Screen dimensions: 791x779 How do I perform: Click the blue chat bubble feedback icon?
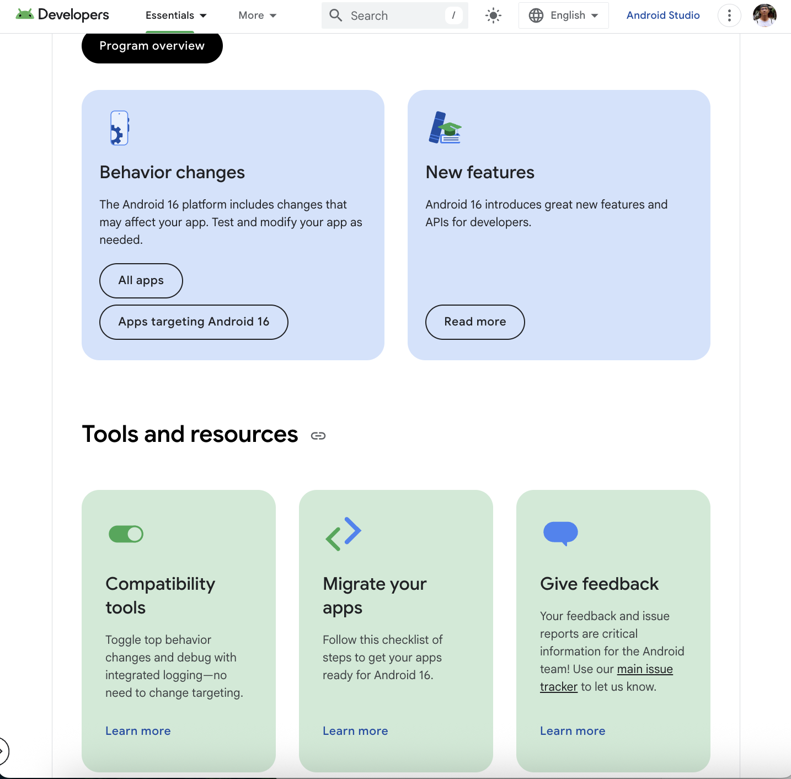(560, 533)
